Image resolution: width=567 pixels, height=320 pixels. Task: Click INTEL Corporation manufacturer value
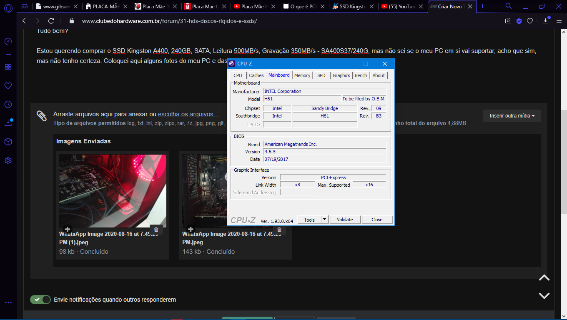click(324, 91)
